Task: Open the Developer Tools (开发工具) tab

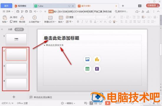Action: [98, 11]
